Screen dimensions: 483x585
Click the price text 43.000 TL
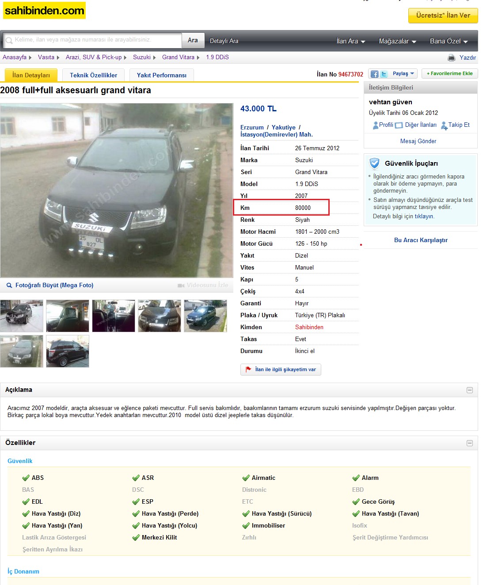(259, 109)
